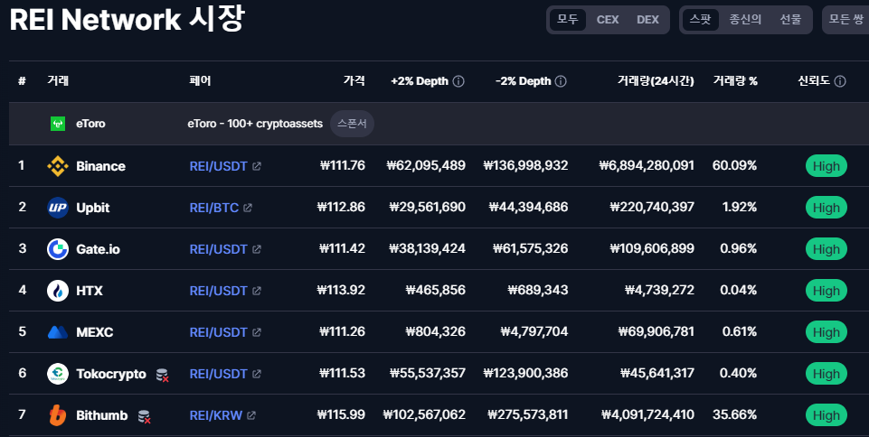Click the Gate.io exchange logo icon
Viewport: 869px width, 437px height.
click(x=58, y=249)
